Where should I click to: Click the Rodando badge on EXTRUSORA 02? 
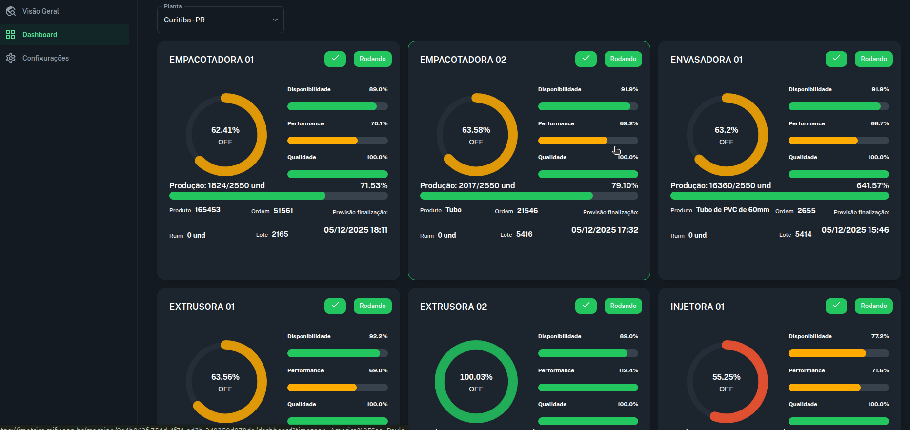pyautogui.click(x=623, y=306)
